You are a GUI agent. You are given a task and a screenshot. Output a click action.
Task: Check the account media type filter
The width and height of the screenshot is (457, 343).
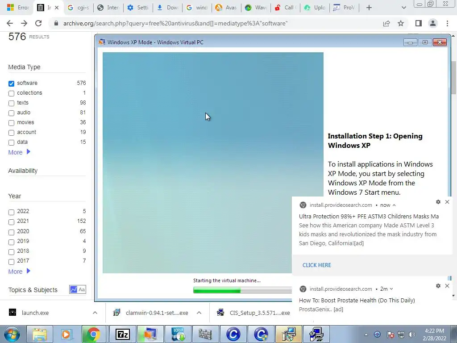tap(11, 133)
